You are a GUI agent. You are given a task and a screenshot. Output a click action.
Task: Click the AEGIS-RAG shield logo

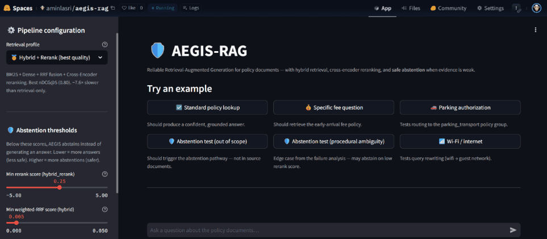(157, 51)
